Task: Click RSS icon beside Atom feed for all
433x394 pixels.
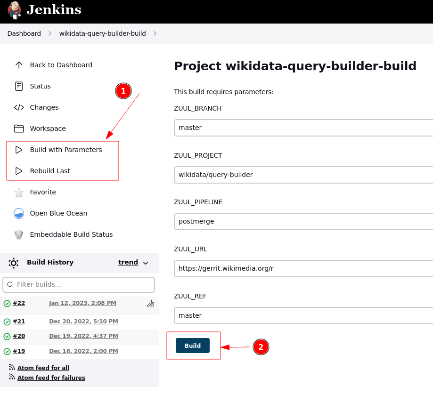Action: coord(12,367)
